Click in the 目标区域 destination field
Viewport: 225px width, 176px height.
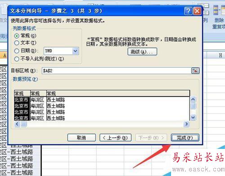[x=116, y=71]
